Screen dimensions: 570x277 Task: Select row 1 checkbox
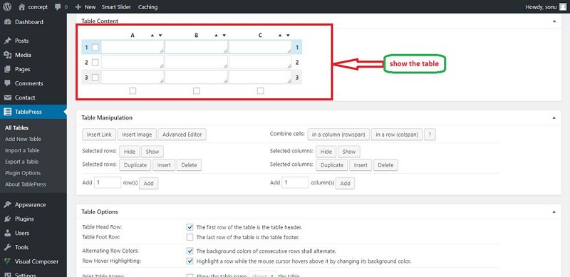[x=95, y=47]
